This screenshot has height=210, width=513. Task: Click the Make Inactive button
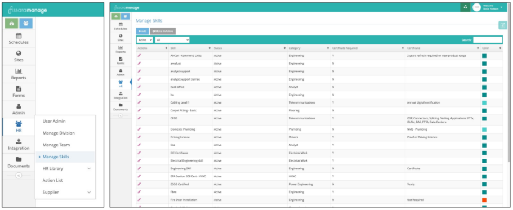163,31
